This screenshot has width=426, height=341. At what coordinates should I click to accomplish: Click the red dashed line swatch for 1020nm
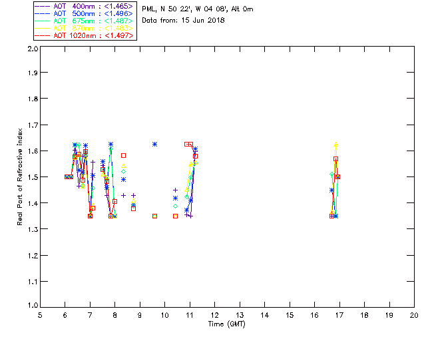(41, 35)
